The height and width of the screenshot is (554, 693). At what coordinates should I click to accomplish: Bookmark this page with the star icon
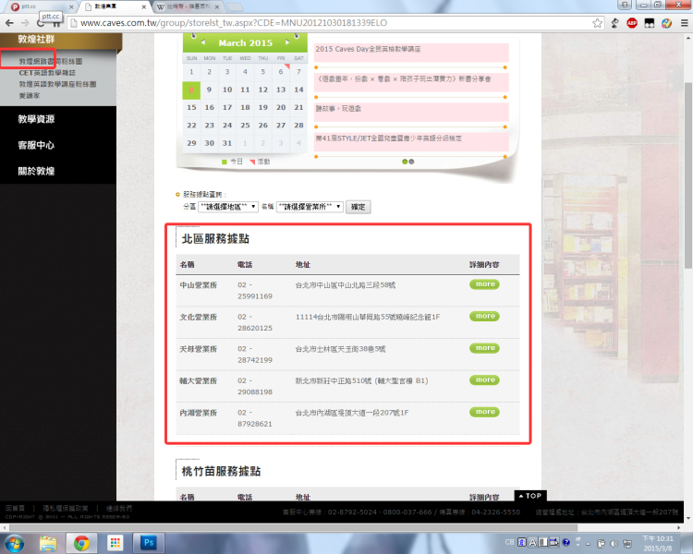point(597,23)
